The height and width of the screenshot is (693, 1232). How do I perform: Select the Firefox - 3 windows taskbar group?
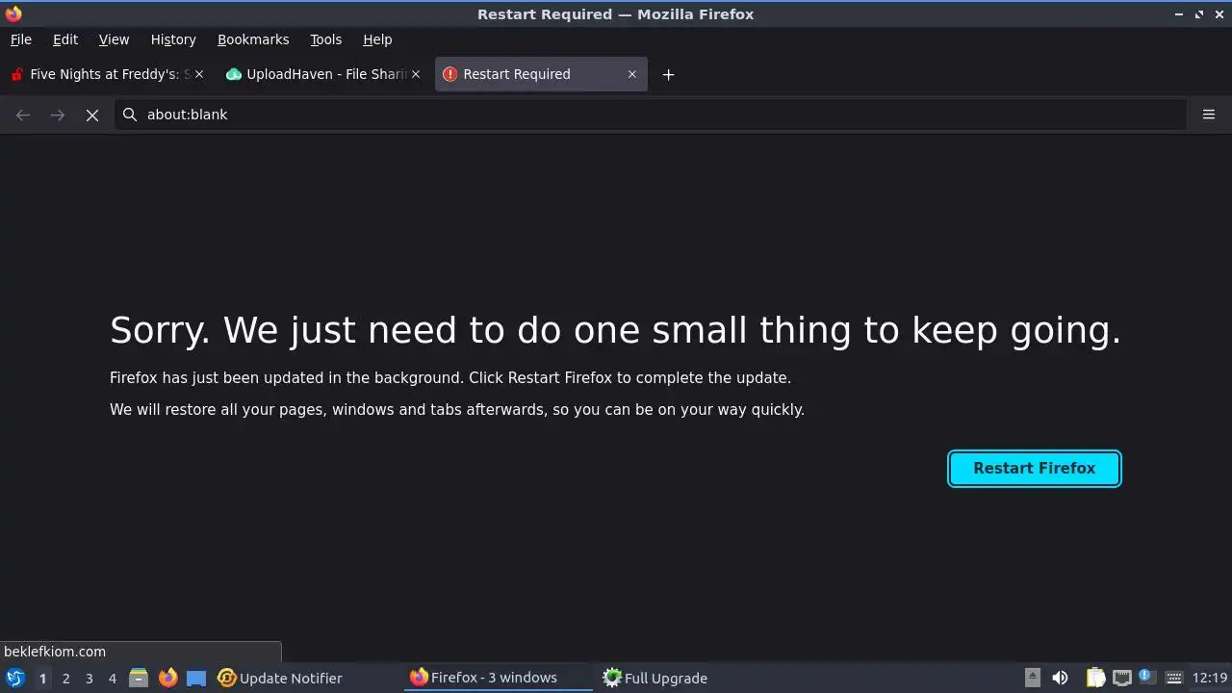[x=499, y=678]
